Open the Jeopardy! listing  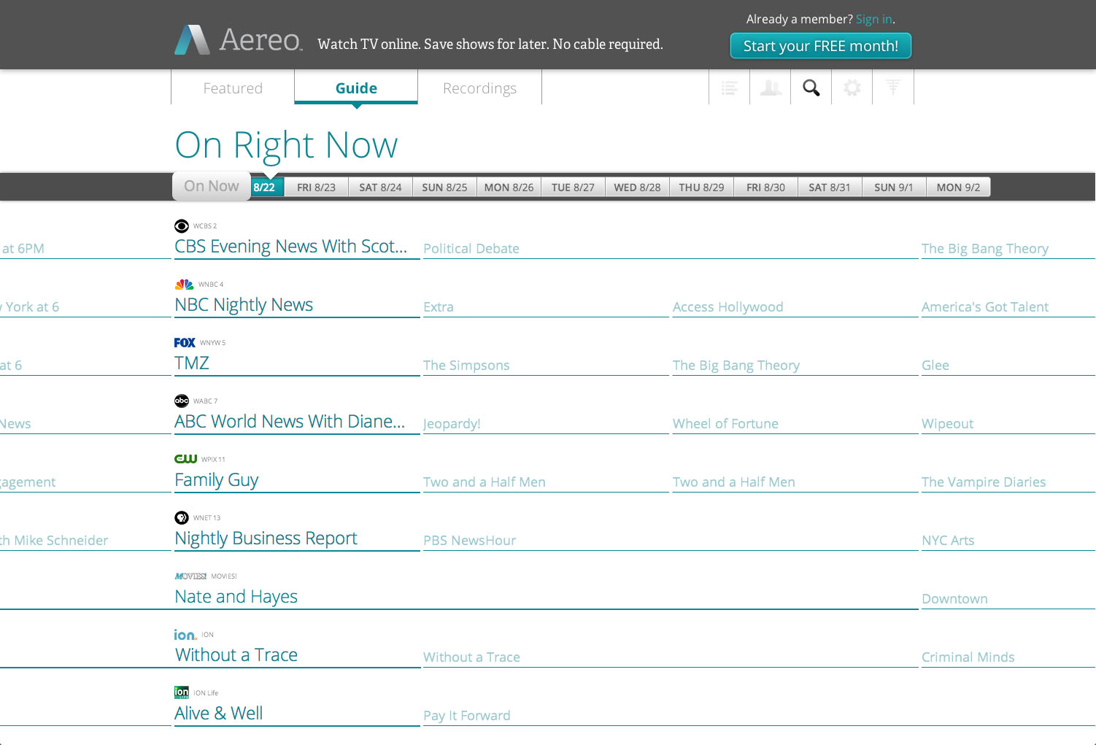coord(452,424)
